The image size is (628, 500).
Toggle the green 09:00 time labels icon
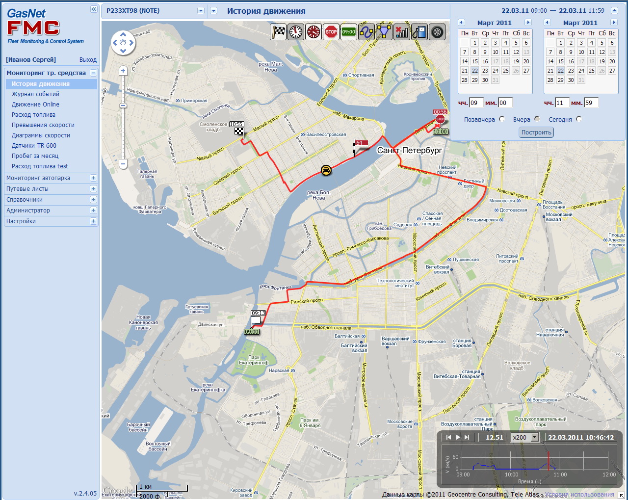pyautogui.click(x=349, y=32)
